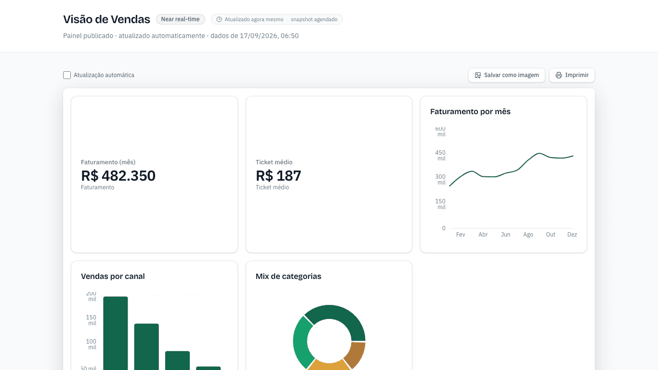Image resolution: width=658 pixels, height=370 pixels.
Task: Click the Dez label on the month axis
Action: pos(572,235)
